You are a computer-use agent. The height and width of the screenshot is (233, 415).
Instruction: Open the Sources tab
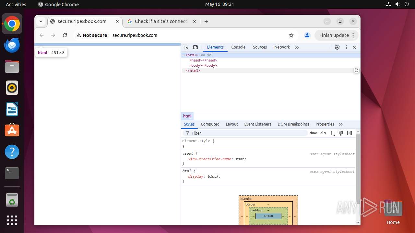(x=260, y=47)
